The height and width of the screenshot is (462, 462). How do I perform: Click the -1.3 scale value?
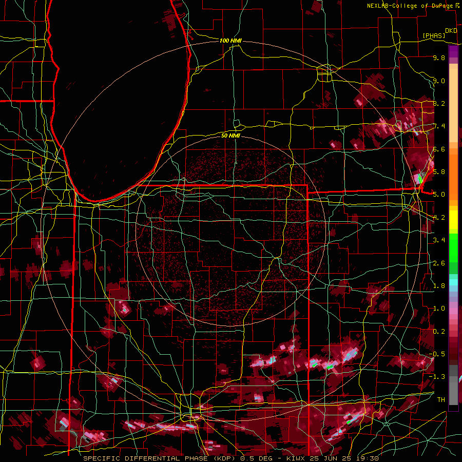pos(437,377)
